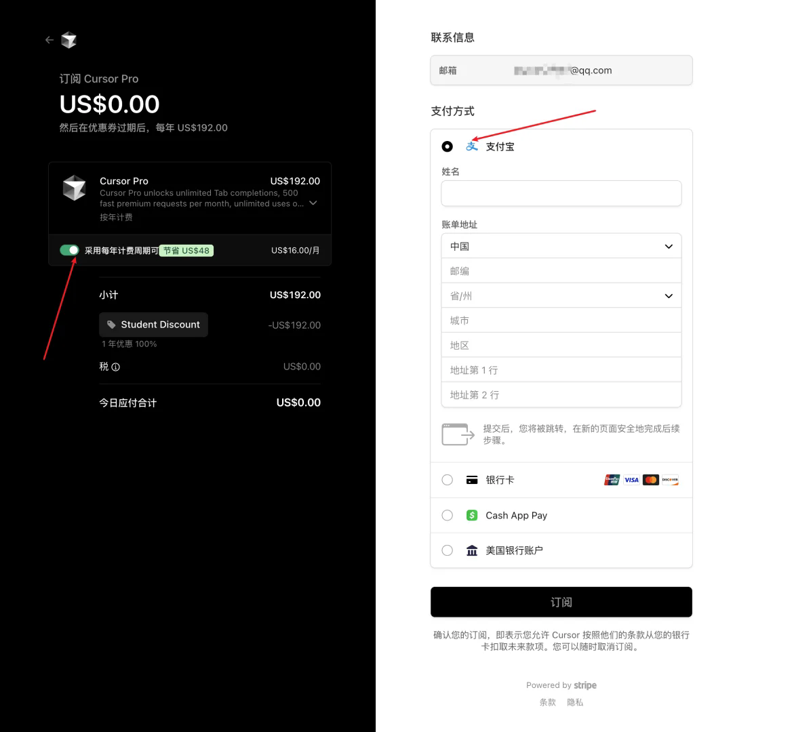This screenshot has height=732, width=792.
Task: Click the Visa card logo
Action: click(x=631, y=480)
